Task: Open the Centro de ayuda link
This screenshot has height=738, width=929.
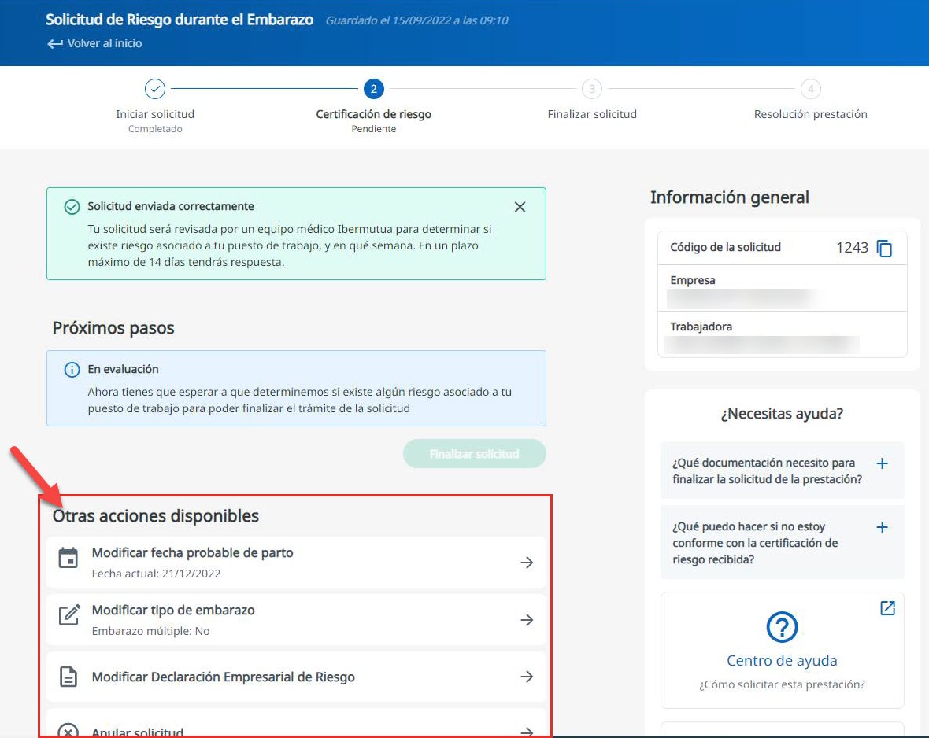Action: (782, 661)
